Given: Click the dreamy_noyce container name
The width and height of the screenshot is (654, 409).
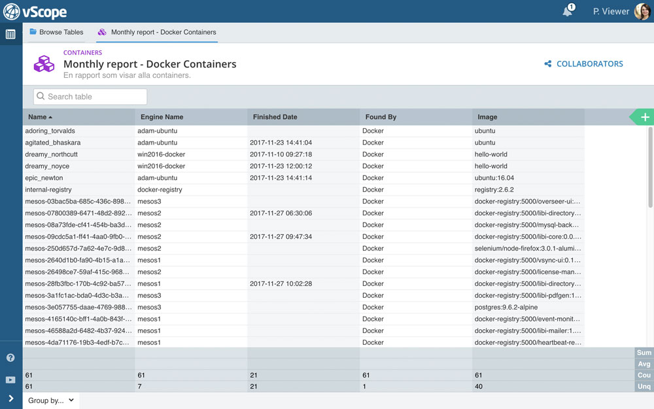Looking at the screenshot, I should [47, 166].
